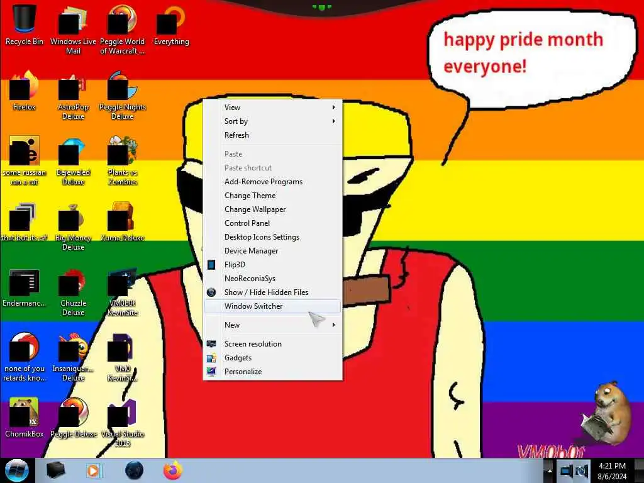Select Peggle World of Warcraft desktop icon
This screenshot has width=644, height=483.
123,30
